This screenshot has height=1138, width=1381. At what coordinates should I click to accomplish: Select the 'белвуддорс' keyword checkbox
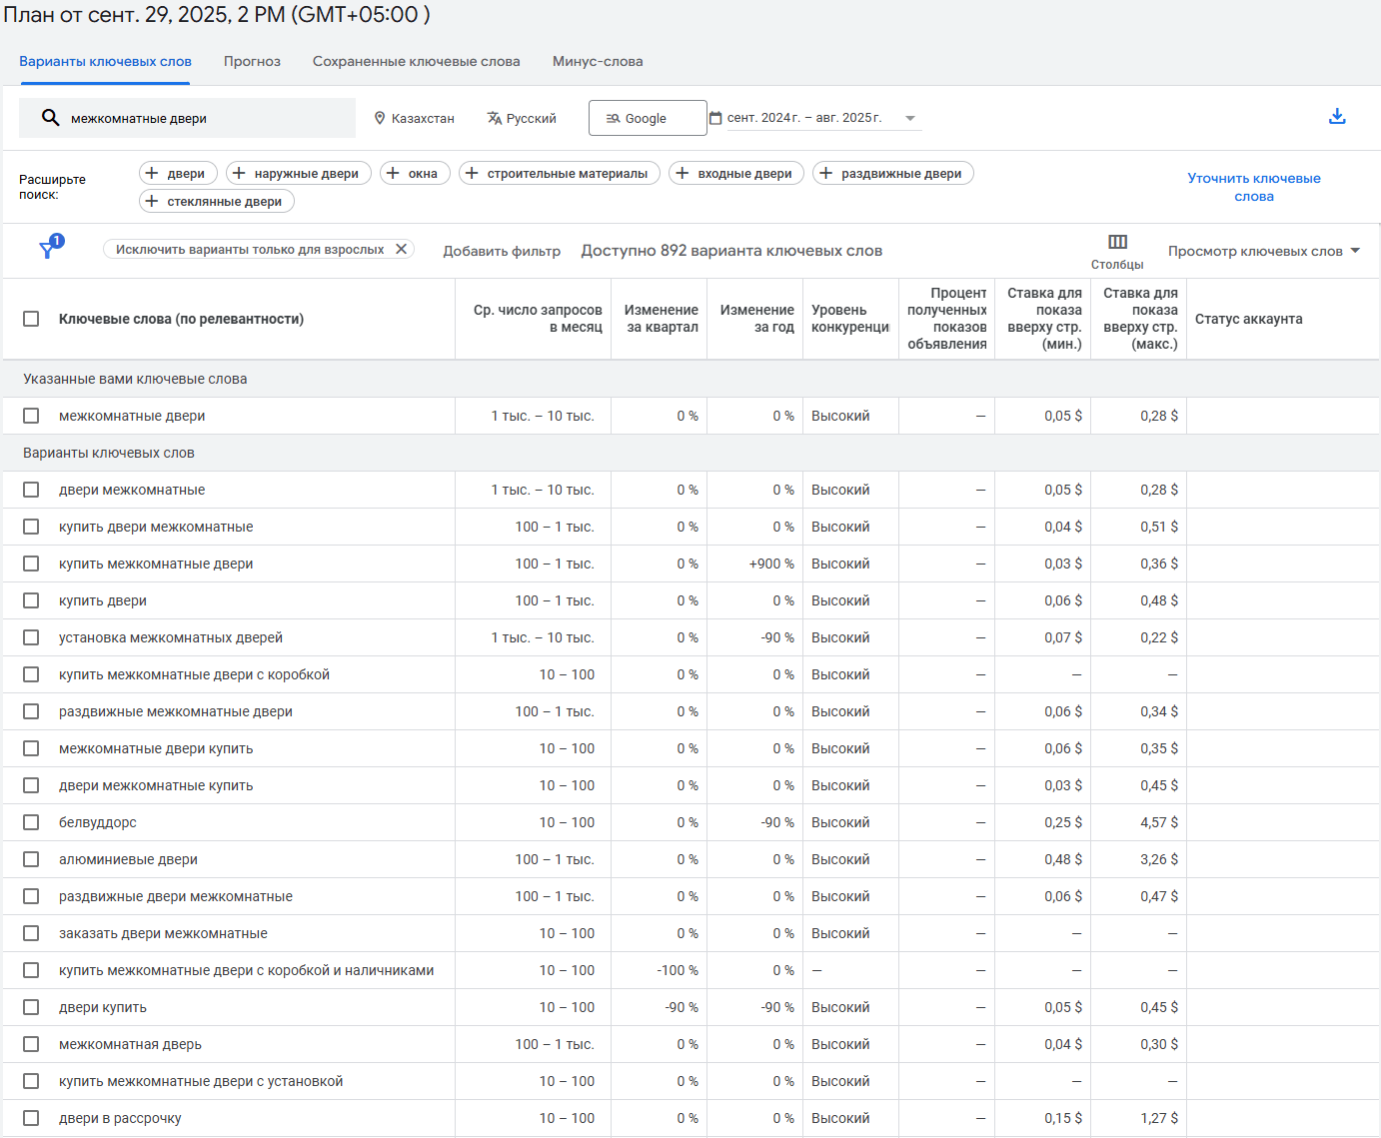pyautogui.click(x=31, y=822)
